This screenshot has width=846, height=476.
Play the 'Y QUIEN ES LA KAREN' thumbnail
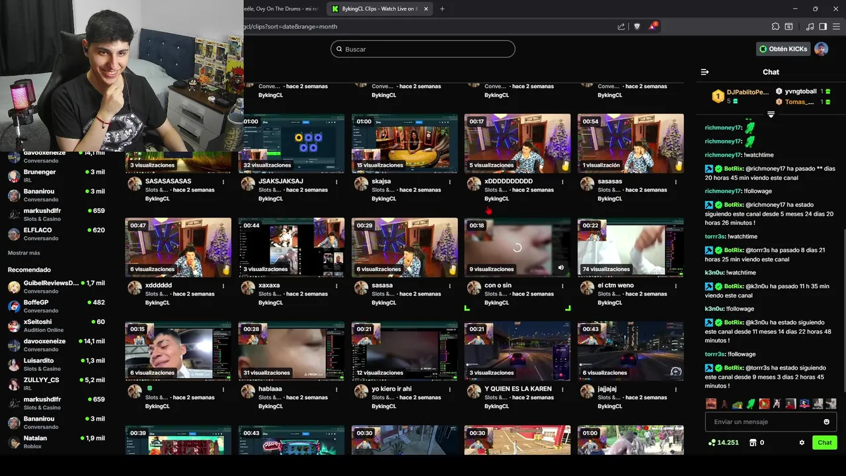coord(518,351)
